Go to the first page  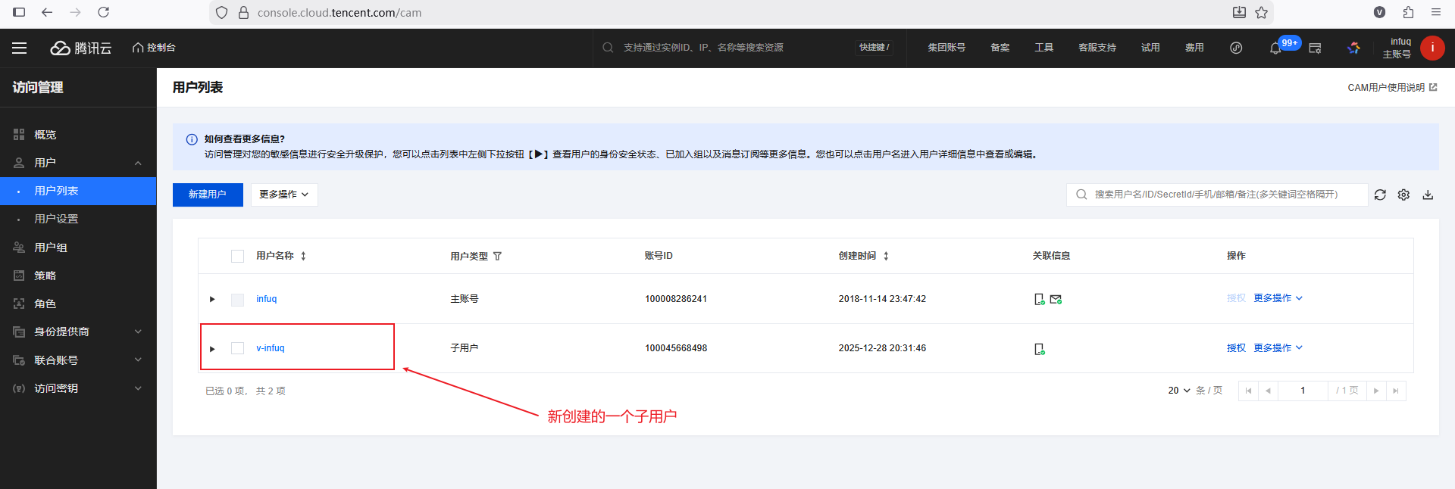click(1248, 391)
